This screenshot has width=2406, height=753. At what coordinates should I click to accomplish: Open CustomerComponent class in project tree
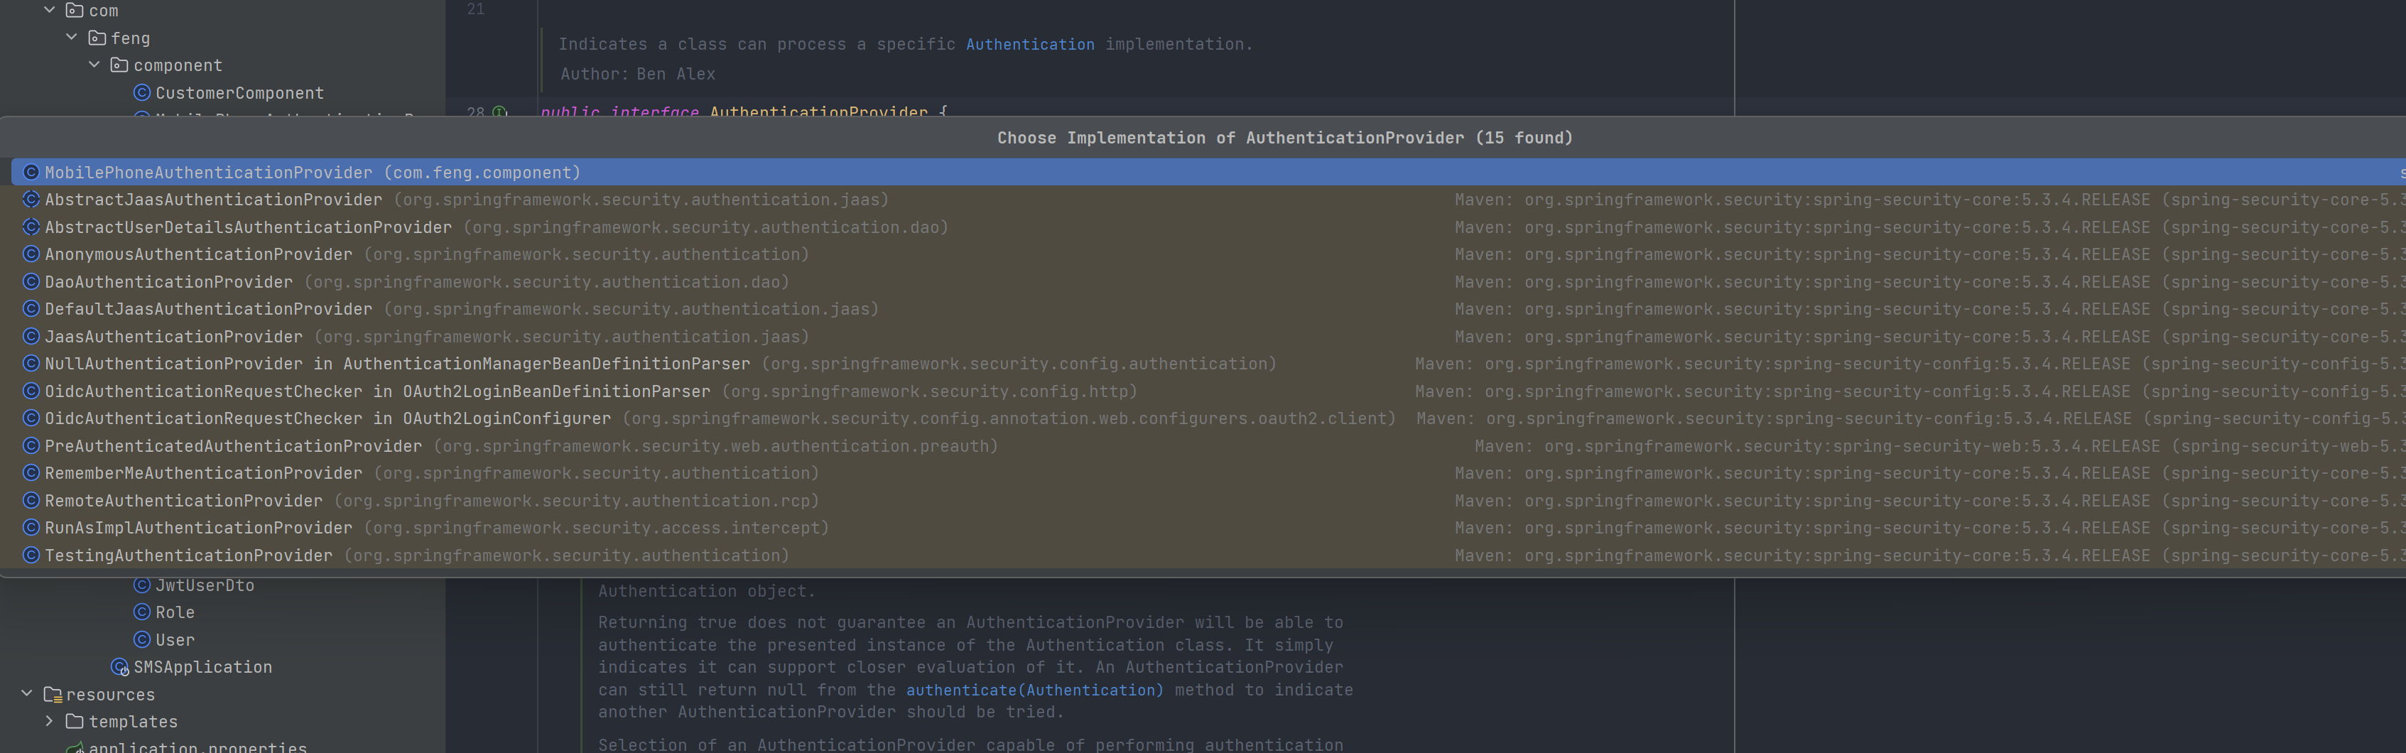[x=239, y=92]
